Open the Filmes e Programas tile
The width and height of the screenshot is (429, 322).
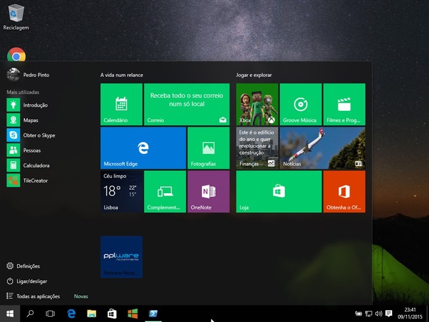click(x=344, y=104)
